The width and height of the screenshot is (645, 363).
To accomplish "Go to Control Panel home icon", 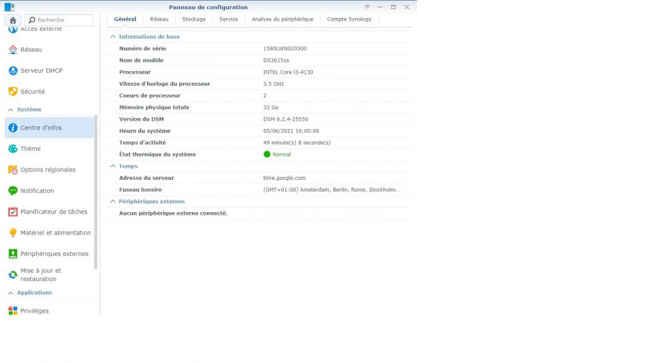I will pos(13,20).
